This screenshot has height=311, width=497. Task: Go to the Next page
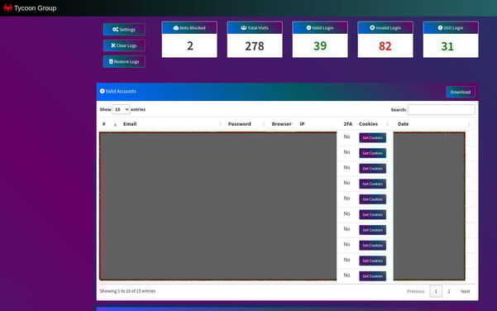tap(466, 291)
